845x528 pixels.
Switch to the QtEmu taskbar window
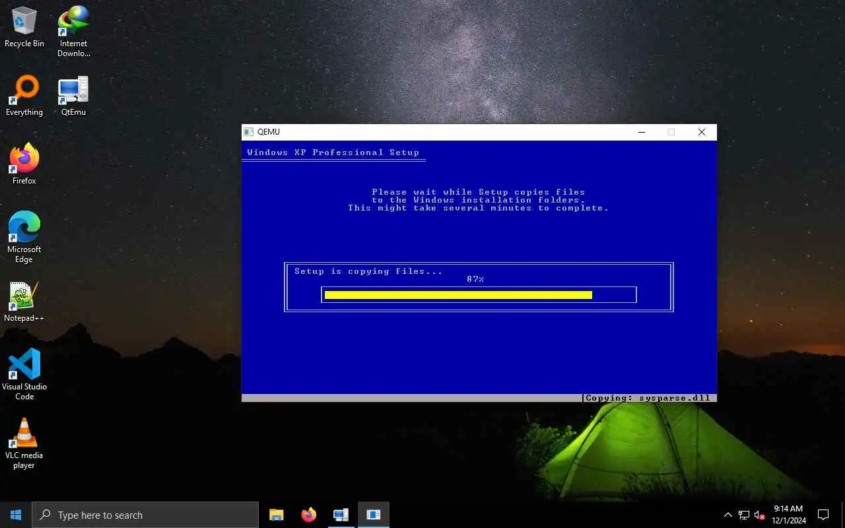(341, 515)
